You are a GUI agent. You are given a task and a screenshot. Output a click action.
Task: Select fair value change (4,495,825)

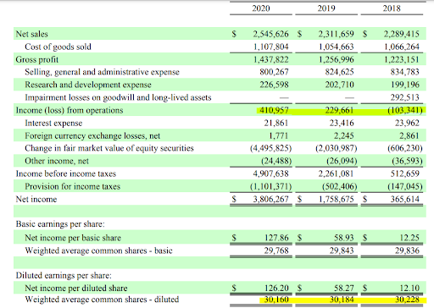coord(270,148)
